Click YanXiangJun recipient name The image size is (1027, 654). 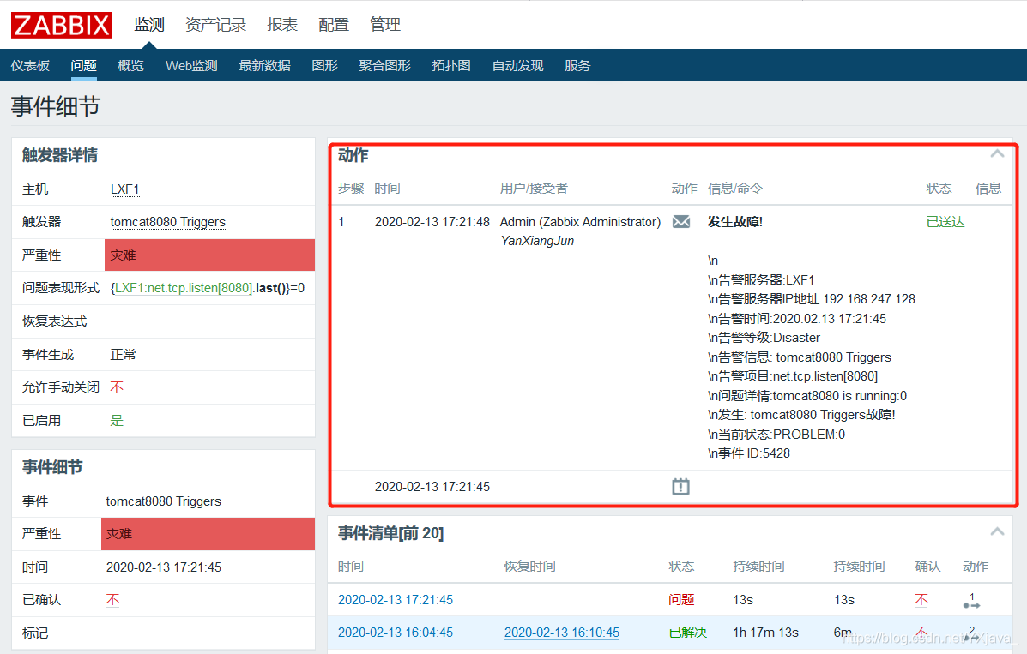(537, 241)
